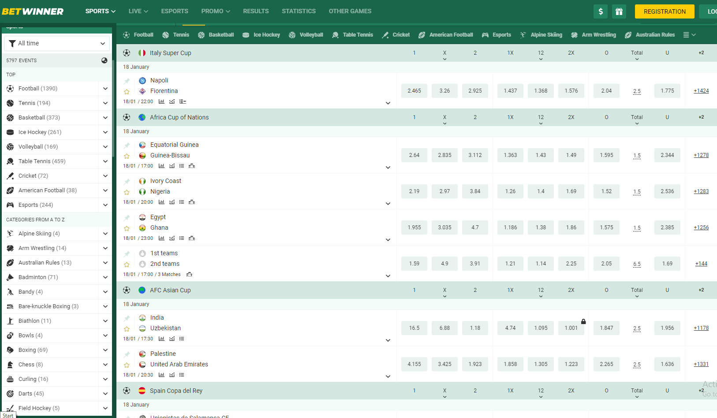This screenshot has width=717, height=418.
Task: Pin the Napoli vs Fiorentina match
Action: coord(127,81)
